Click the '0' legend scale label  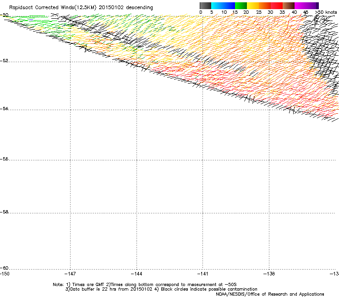(x=201, y=12)
